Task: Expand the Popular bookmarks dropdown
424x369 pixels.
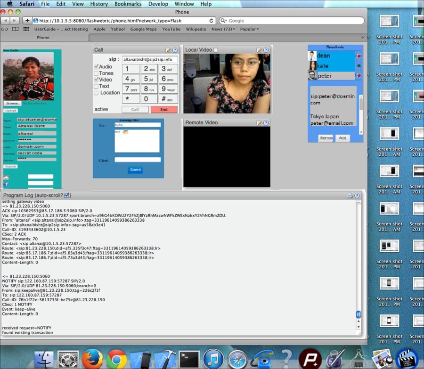Action: 249,29
